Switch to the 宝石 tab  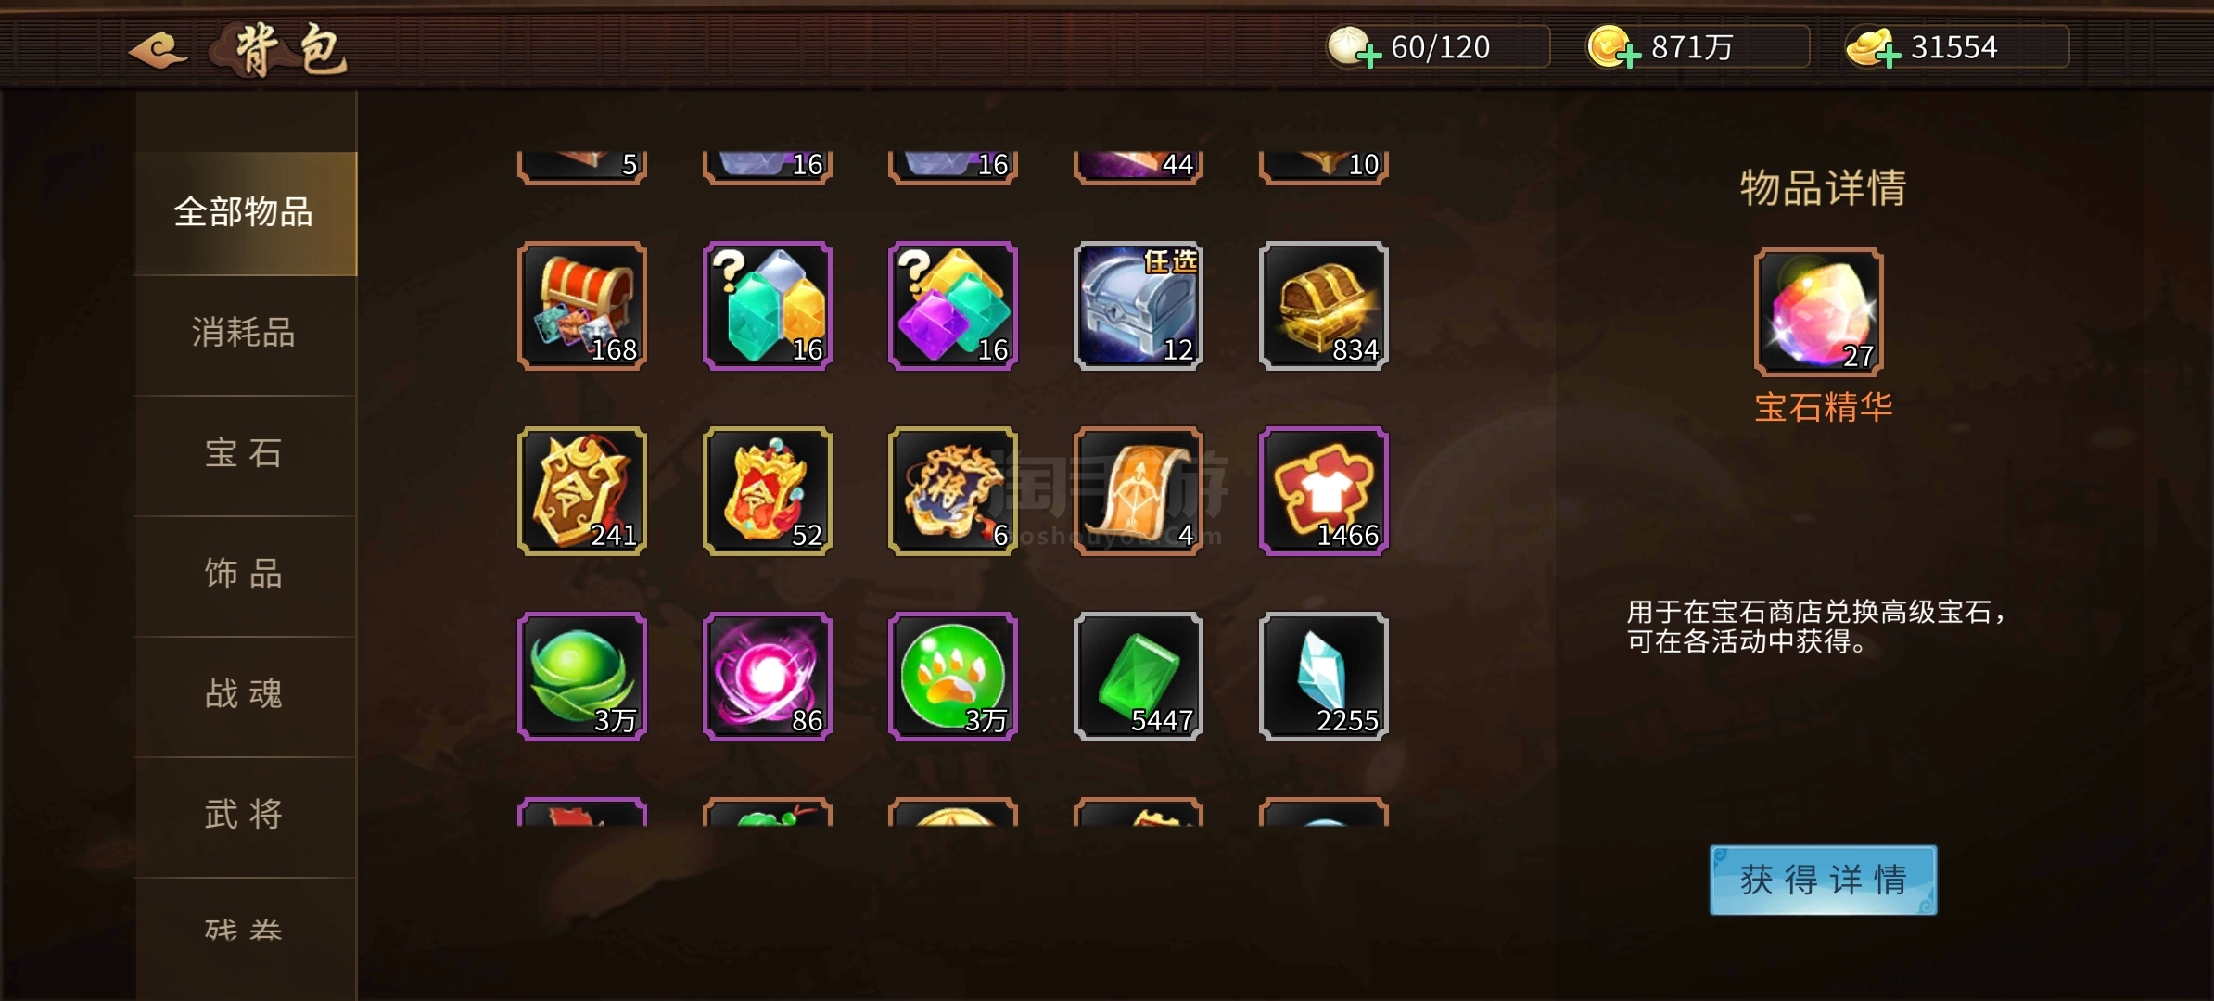[245, 453]
